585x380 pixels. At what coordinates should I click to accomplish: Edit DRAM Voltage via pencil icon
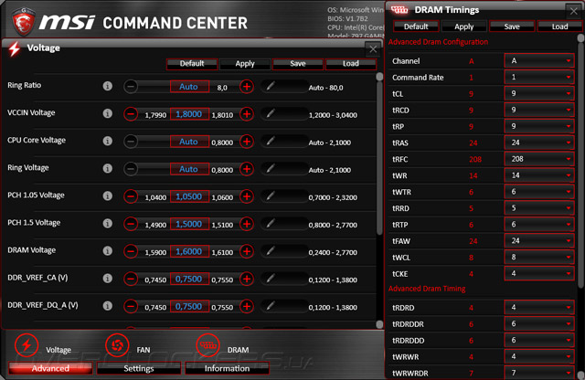(271, 251)
